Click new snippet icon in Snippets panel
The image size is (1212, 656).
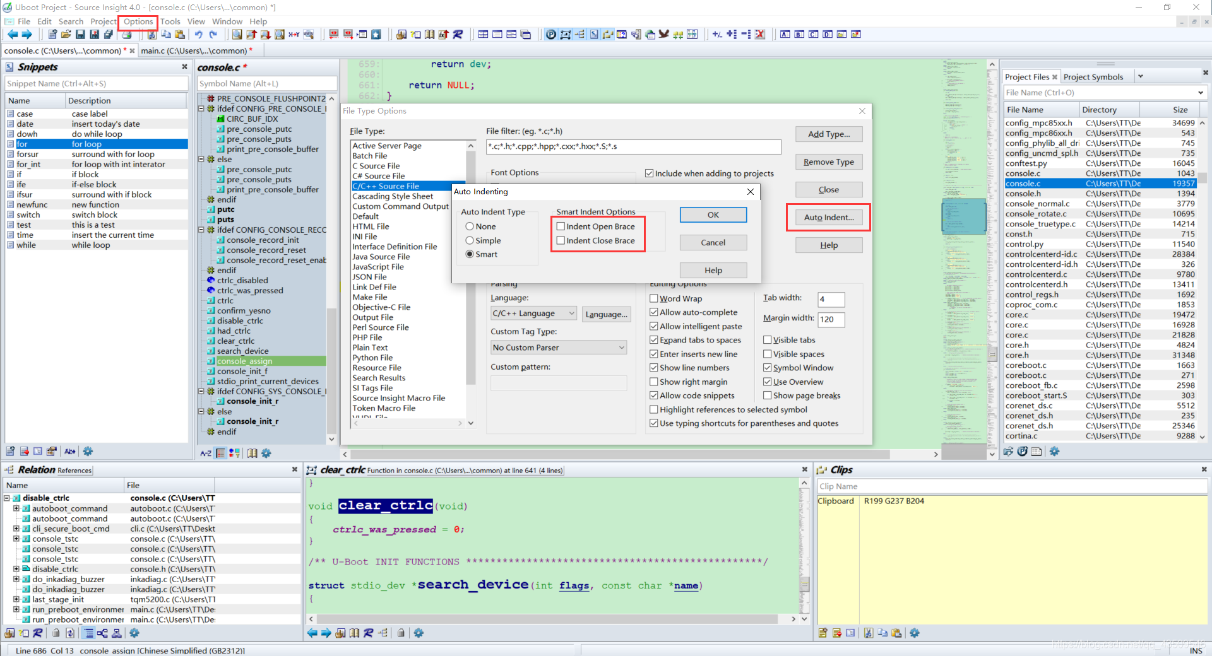click(10, 451)
